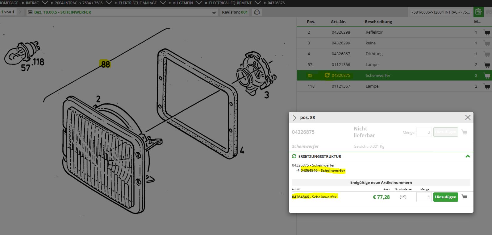Navigate to 2004 INTRAC 7584 / 7585 breadcrumb
This screenshot has width=492, height=235.
78,3
